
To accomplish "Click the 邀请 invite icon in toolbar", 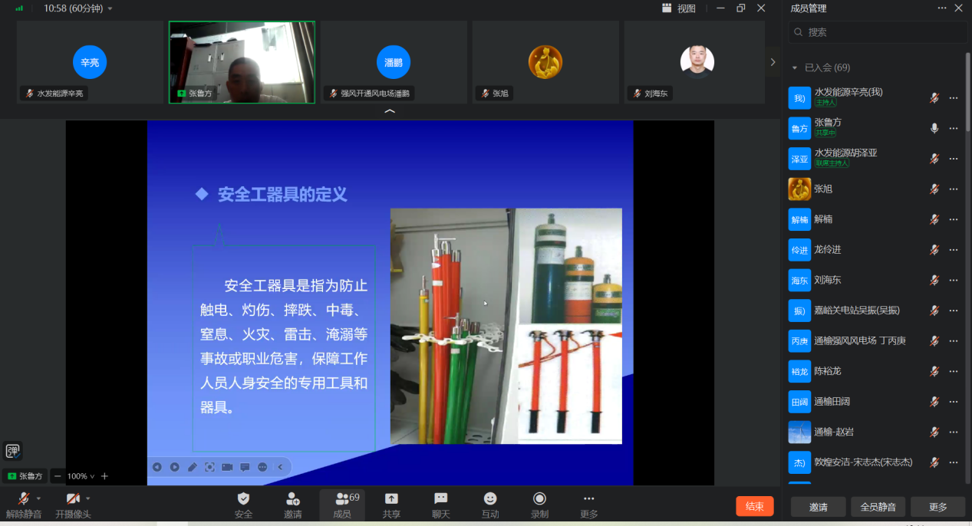I will (x=292, y=499).
